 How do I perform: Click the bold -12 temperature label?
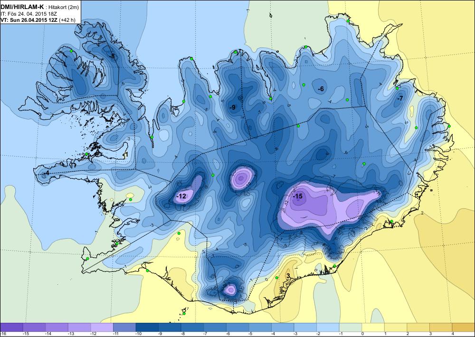[181, 196]
